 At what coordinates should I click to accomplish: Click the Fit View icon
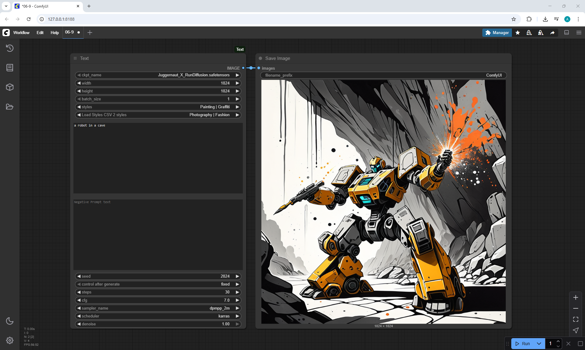tap(576, 319)
